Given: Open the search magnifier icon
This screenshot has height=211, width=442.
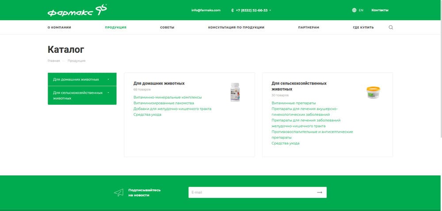Looking at the screenshot, I should click(391, 27).
